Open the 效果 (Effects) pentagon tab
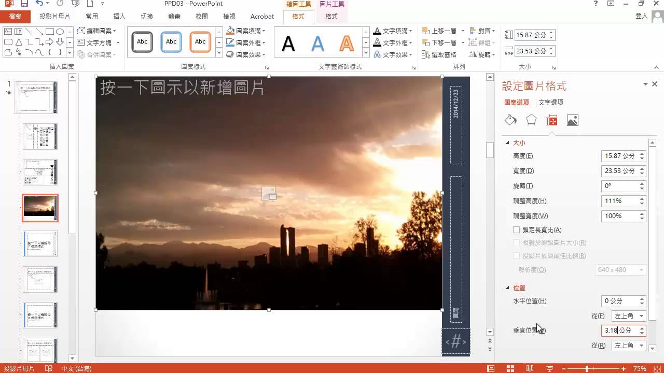The width and height of the screenshot is (664, 373). 531,120
